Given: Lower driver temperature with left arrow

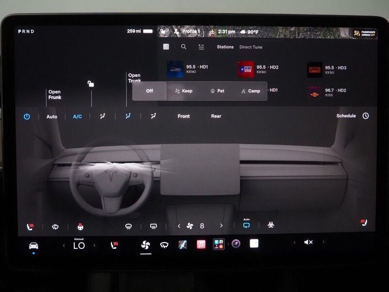Looking at the screenshot, I should tap(64, 246).
